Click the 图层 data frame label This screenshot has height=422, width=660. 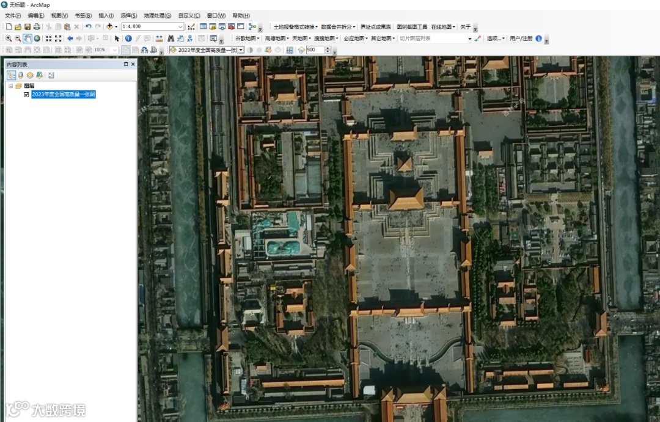pyautogui.click(x=29, y=86)
